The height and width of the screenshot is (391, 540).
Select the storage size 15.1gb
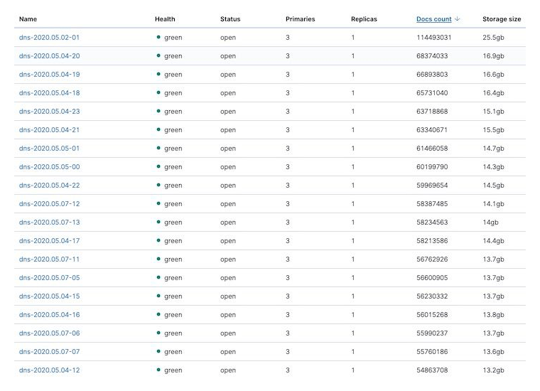(493, 112)
